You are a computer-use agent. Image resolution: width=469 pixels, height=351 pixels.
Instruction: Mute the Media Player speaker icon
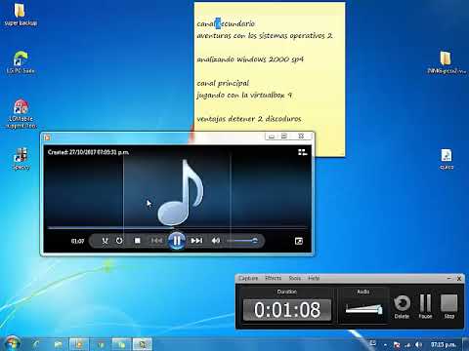pyautogui.click(x=216, y=241)
